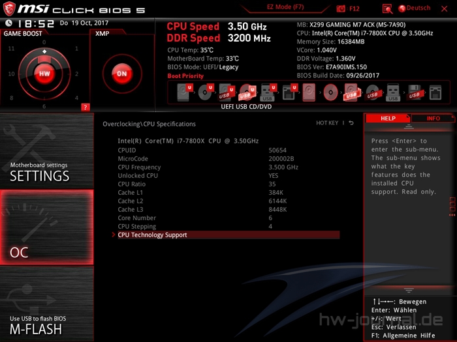Expand the CPU Technology Support sub-menu
The height and width of the screenshot is (342, 457).
(228, 235)
